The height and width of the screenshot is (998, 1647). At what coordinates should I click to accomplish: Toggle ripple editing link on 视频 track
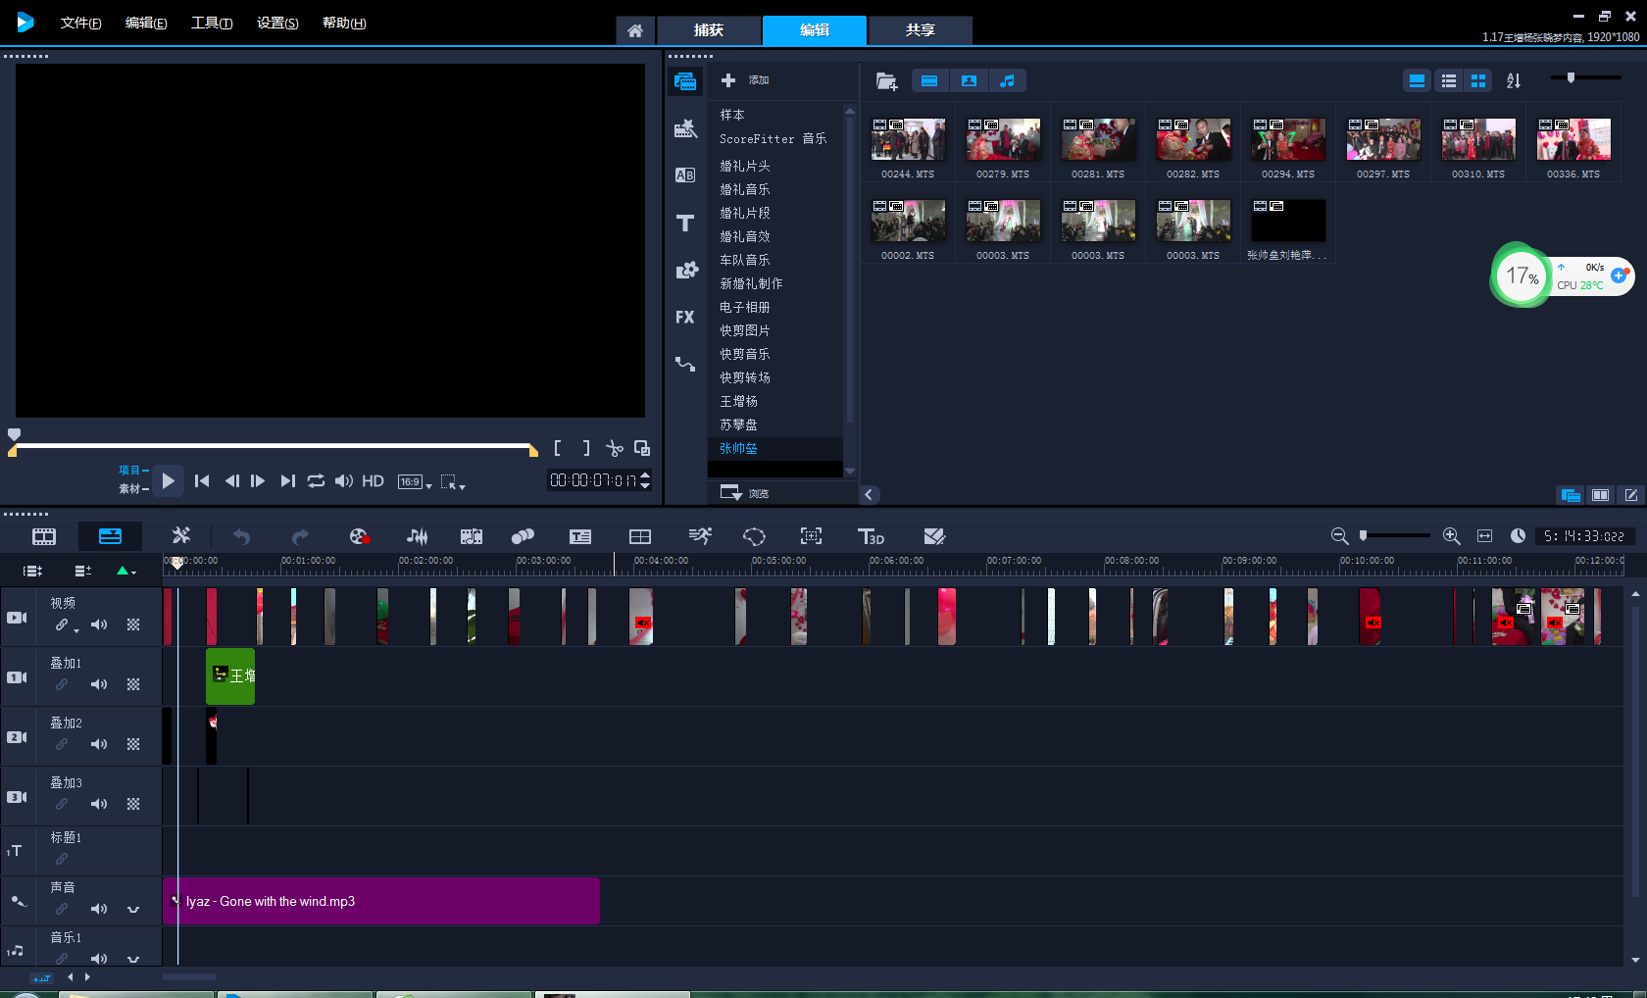pos(62,624)
